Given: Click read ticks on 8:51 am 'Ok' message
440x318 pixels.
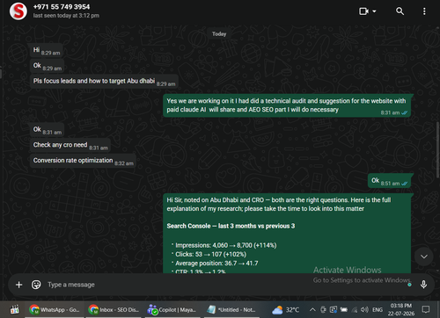Looking at the screenshot, I should (x=405, y=184).
